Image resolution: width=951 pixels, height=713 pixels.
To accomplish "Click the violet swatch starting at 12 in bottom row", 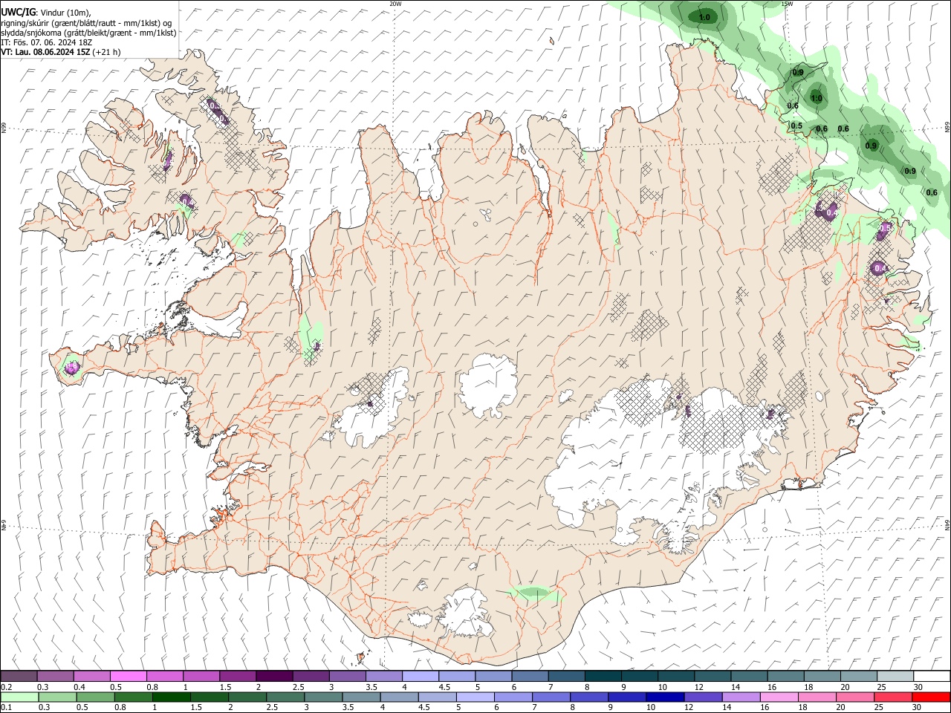I will 703,697.
